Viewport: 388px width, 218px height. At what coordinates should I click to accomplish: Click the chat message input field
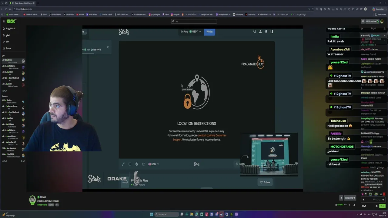[x=373, y=200]
